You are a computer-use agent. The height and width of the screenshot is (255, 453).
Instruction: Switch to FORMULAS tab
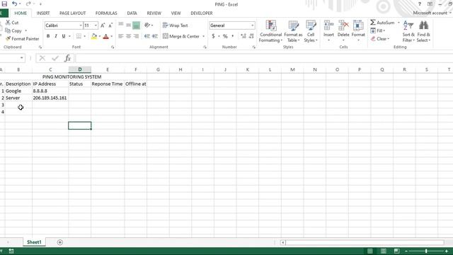coord(106,13)
